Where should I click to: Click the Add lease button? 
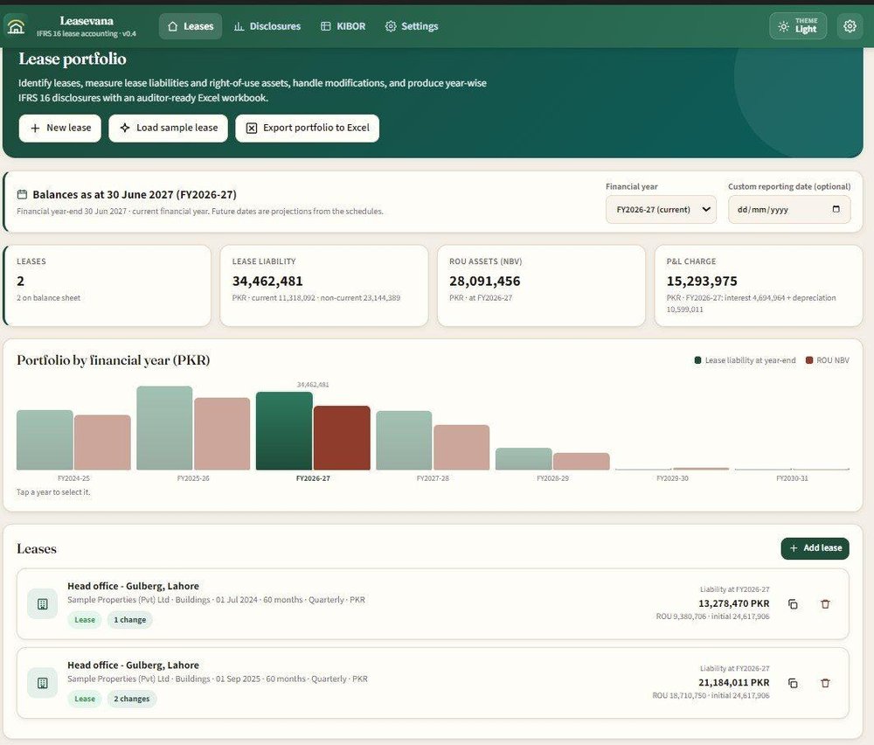pos(815,548)
